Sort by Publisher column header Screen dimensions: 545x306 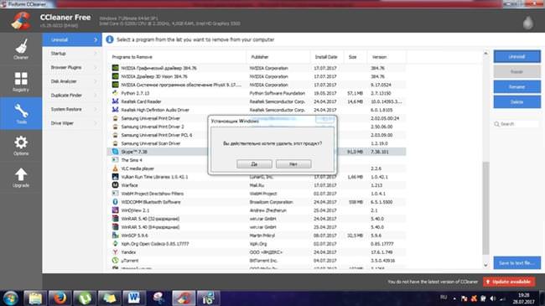pos(278,57)
